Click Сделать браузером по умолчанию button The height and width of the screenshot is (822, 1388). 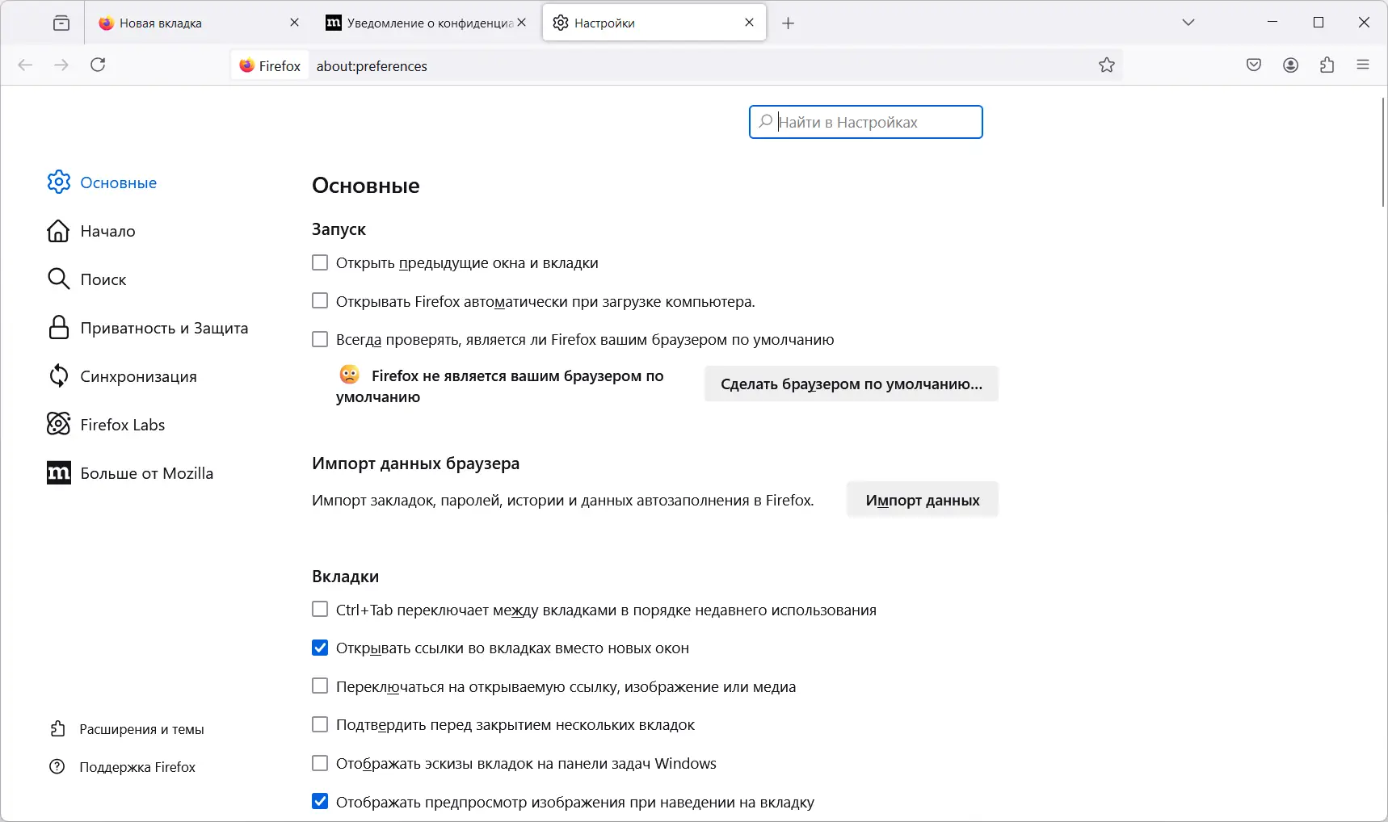coord(851,384)
